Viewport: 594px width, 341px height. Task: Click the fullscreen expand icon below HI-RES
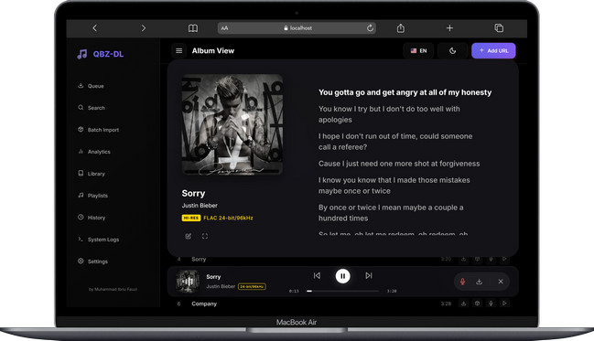click(205, 236)
